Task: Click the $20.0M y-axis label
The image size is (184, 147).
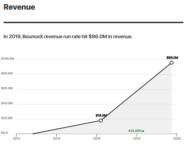Action: tap(7, 118)
